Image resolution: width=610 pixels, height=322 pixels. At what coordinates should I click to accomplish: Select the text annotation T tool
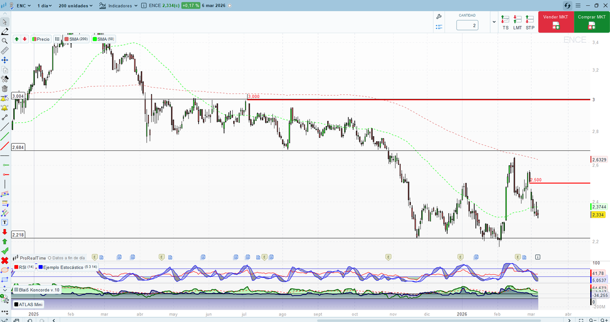5,222
